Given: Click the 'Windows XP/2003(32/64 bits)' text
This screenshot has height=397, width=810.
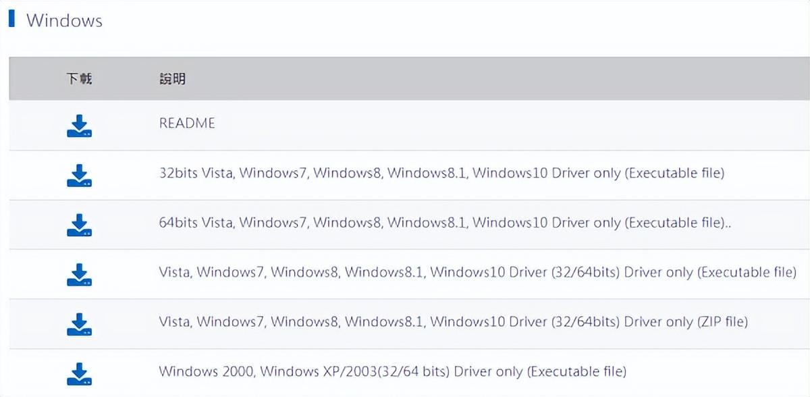Looking at the screenshot, I should 355,371.
